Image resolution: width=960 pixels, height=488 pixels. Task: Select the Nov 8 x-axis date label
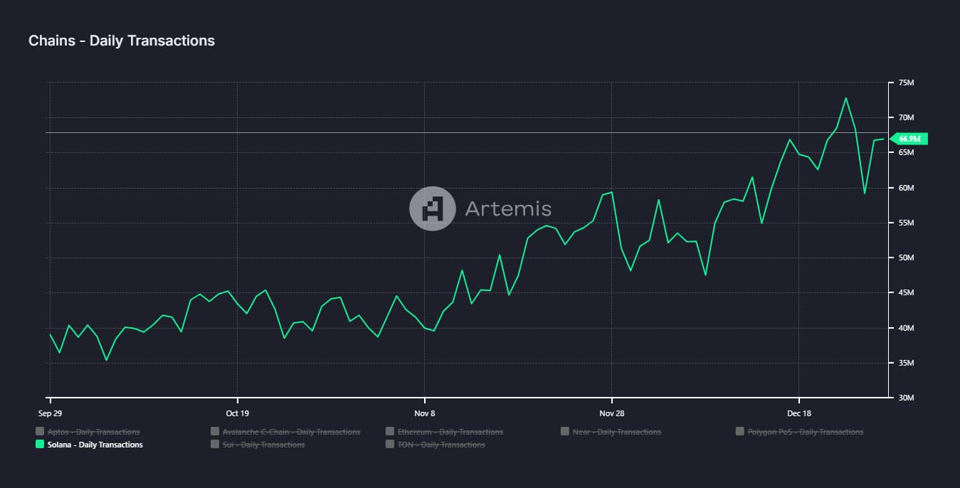(x=424, y=413)
